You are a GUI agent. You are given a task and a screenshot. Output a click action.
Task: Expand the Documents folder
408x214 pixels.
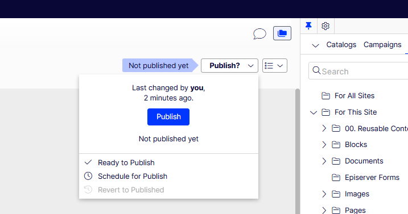[x=324, y=161]
